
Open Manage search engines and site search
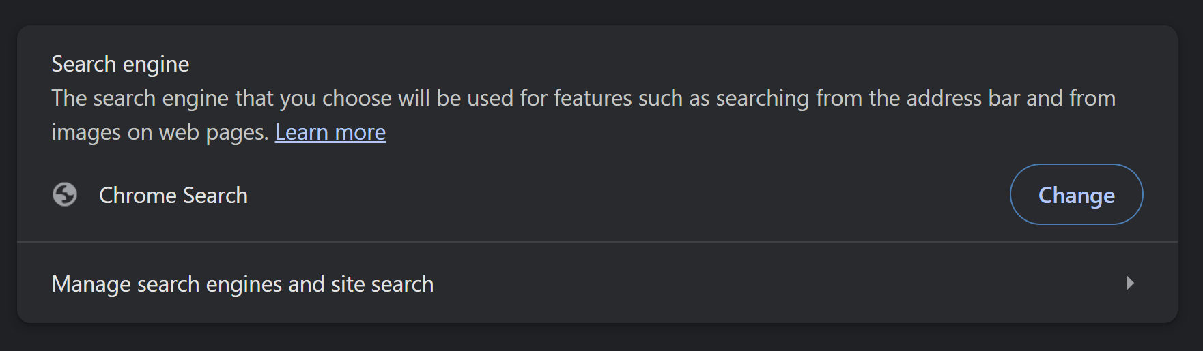coord(242,284)
